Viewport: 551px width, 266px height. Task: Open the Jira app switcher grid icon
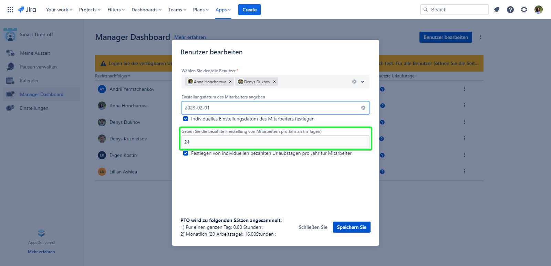[x=10, y=10]
